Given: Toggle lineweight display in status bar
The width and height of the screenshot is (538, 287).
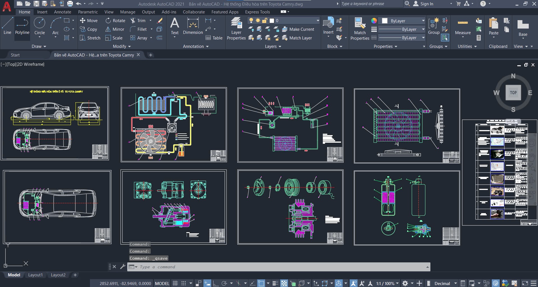Looking at the screenshot, I should click(x=275, y=283).
